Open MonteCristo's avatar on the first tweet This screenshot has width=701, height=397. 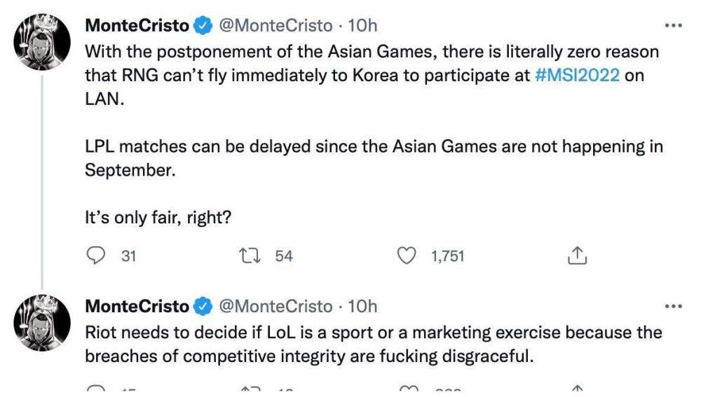[x=42, y=41]
